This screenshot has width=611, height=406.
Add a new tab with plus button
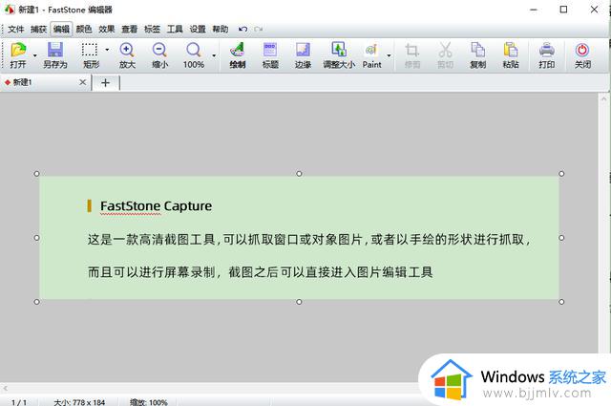[105, 83]
